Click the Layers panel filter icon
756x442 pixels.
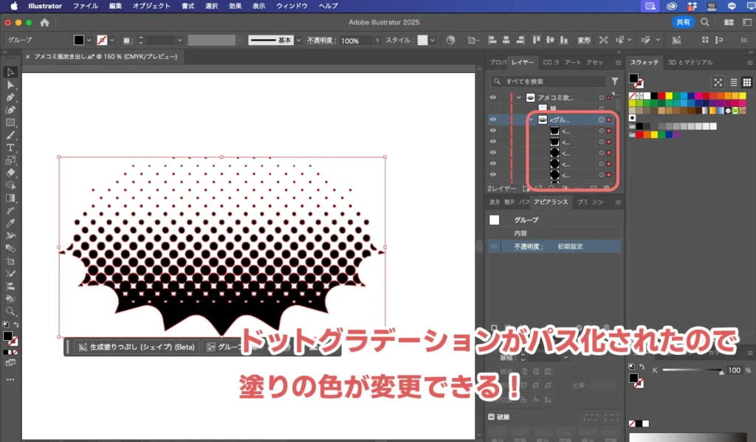click(614, 81)
